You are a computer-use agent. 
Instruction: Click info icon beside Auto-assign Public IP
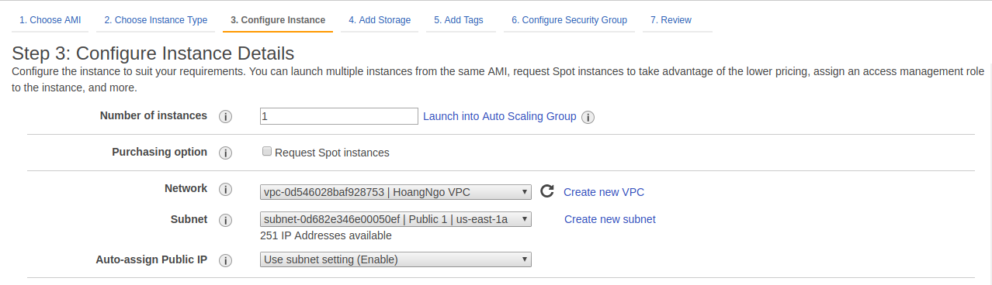(226, 260)
